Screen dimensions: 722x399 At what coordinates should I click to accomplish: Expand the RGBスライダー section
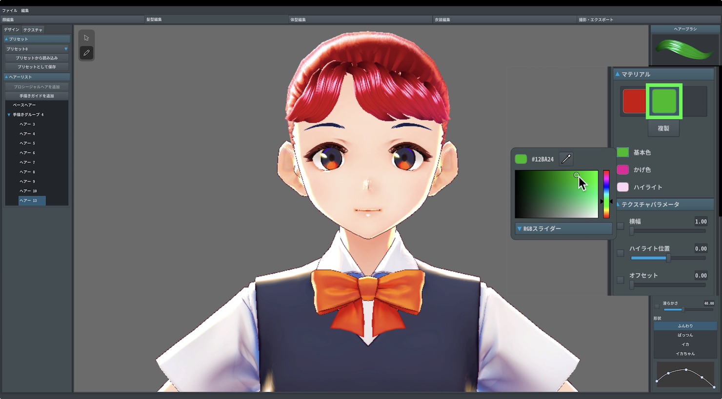click(563, 228)
